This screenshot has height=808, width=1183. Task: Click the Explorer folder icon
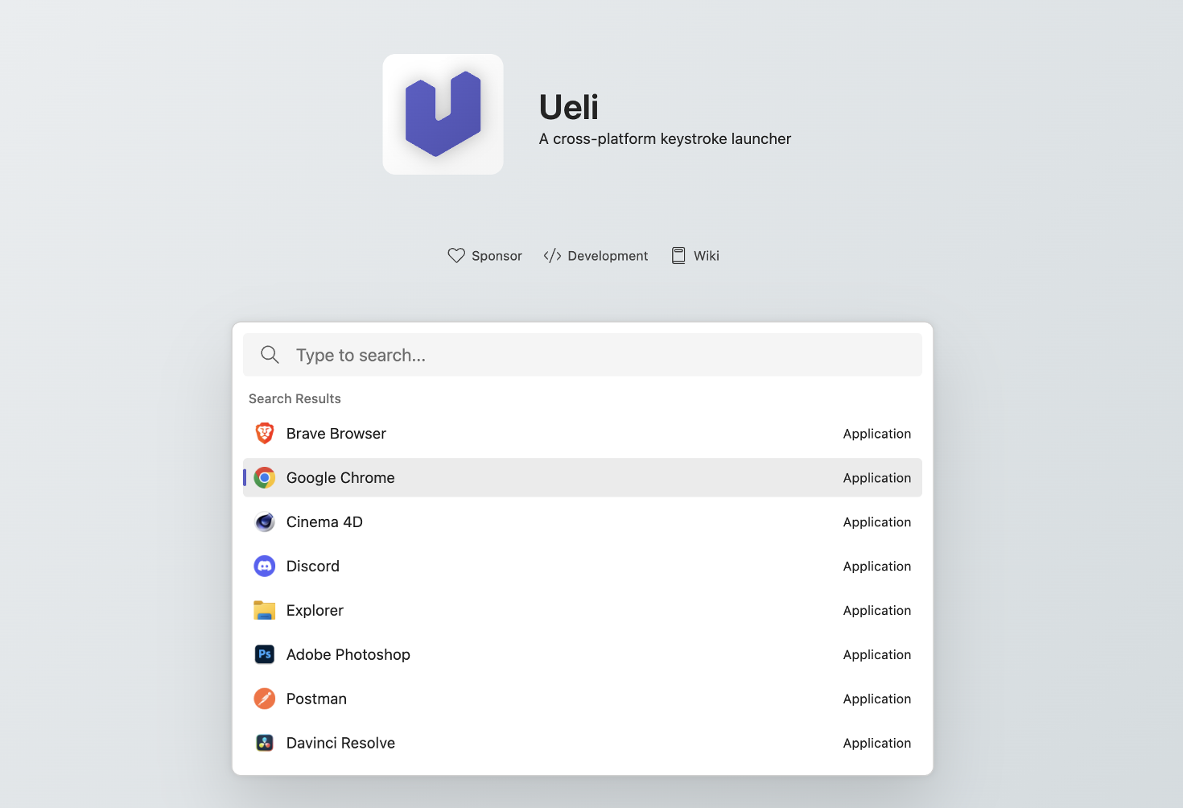coord(264,610)
